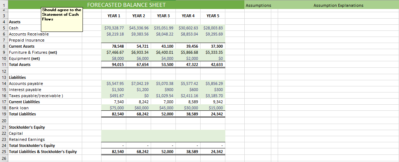
Task: Select Year 2 Cash value $45,336.96
Action: click(139, 28)
